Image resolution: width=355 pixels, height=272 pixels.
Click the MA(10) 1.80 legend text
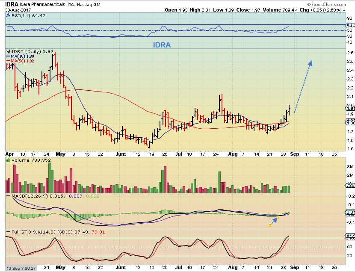[x=22, y=56]
